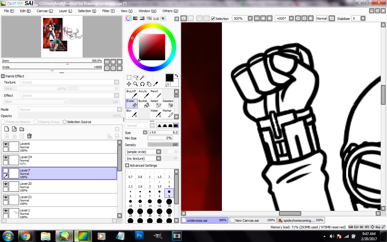Select the Layer1 row
The width and height of the screenshot is (387, 242).
pyautogui.click(x=59, y=213)
